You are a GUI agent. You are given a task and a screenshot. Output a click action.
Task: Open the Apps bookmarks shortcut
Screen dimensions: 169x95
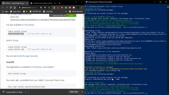pyautogui.click(x=5, y=11)
